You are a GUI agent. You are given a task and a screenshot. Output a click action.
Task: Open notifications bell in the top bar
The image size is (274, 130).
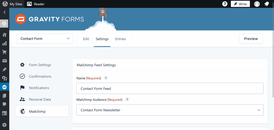(x=267, y=4)
